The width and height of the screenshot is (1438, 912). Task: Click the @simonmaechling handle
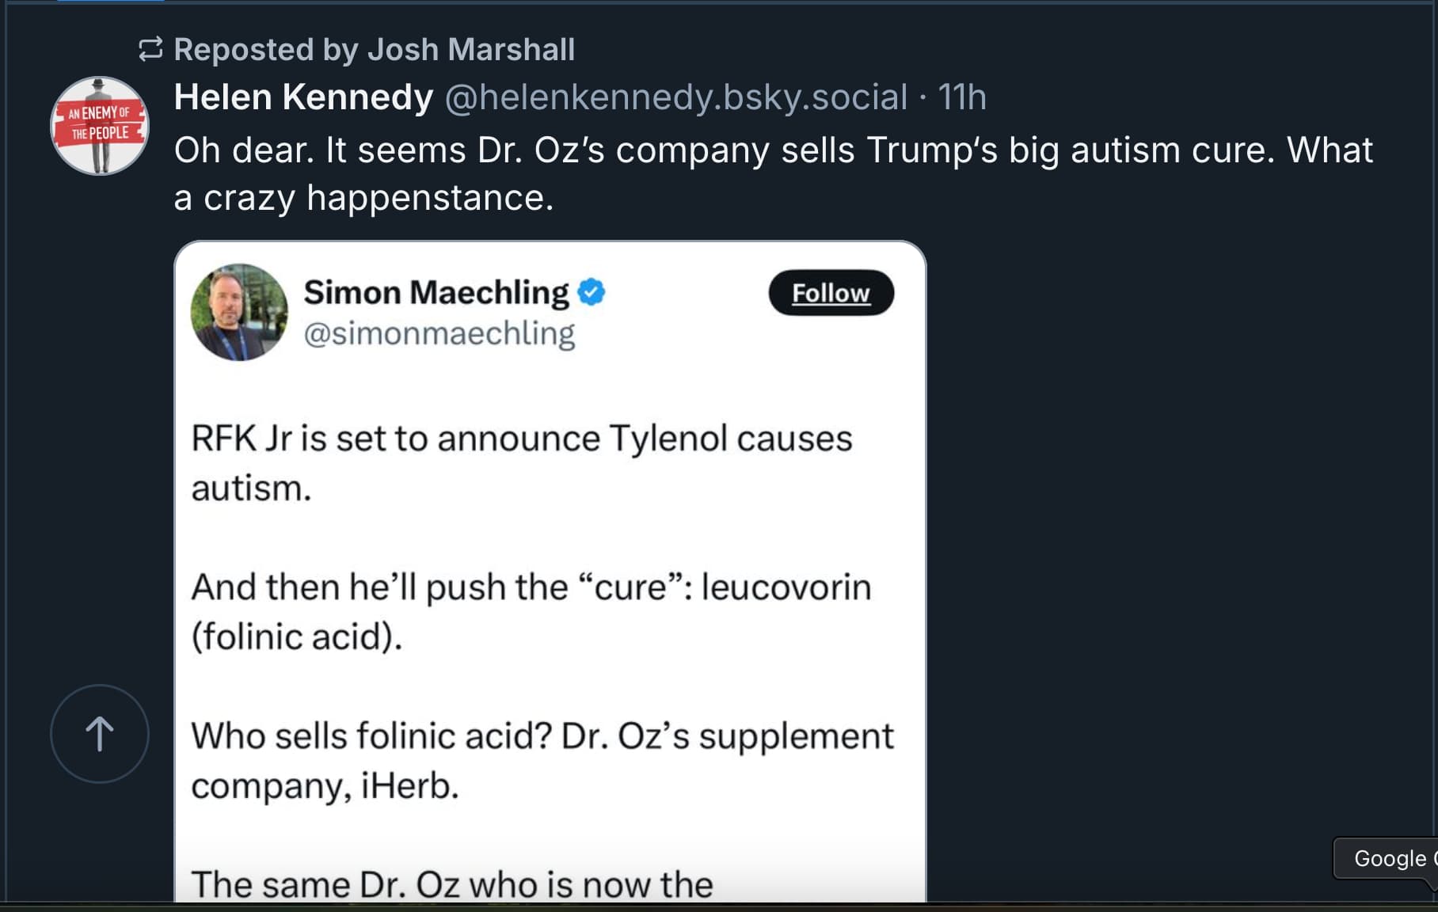pyautogui.click(x=439, y=333)
